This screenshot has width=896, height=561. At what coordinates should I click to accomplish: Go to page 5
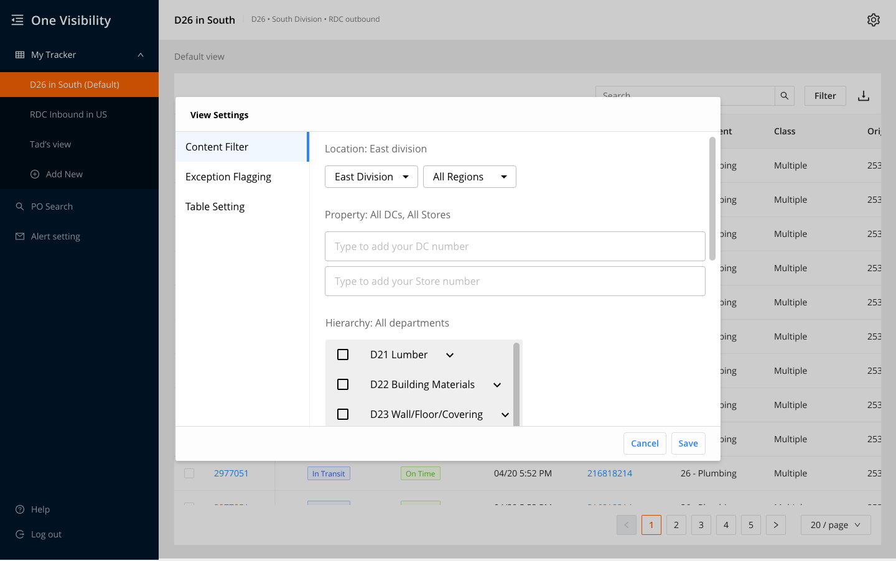point(751,525)
